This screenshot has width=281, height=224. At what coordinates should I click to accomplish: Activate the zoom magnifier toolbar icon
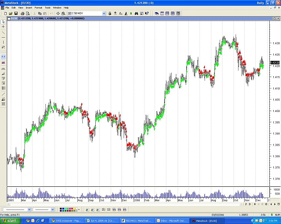point(63,13)
